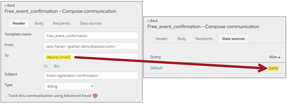
Task: Add a Bcc recipient link
Action: coord(57,66)
